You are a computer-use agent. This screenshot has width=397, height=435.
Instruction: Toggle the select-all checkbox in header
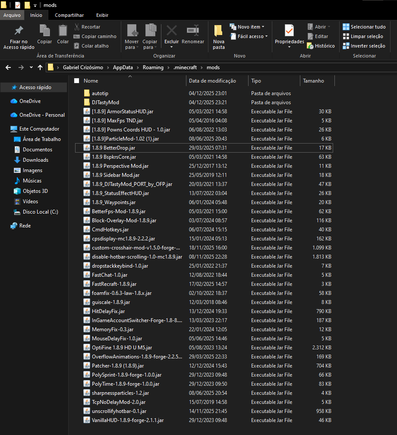(x=77, y=81)
